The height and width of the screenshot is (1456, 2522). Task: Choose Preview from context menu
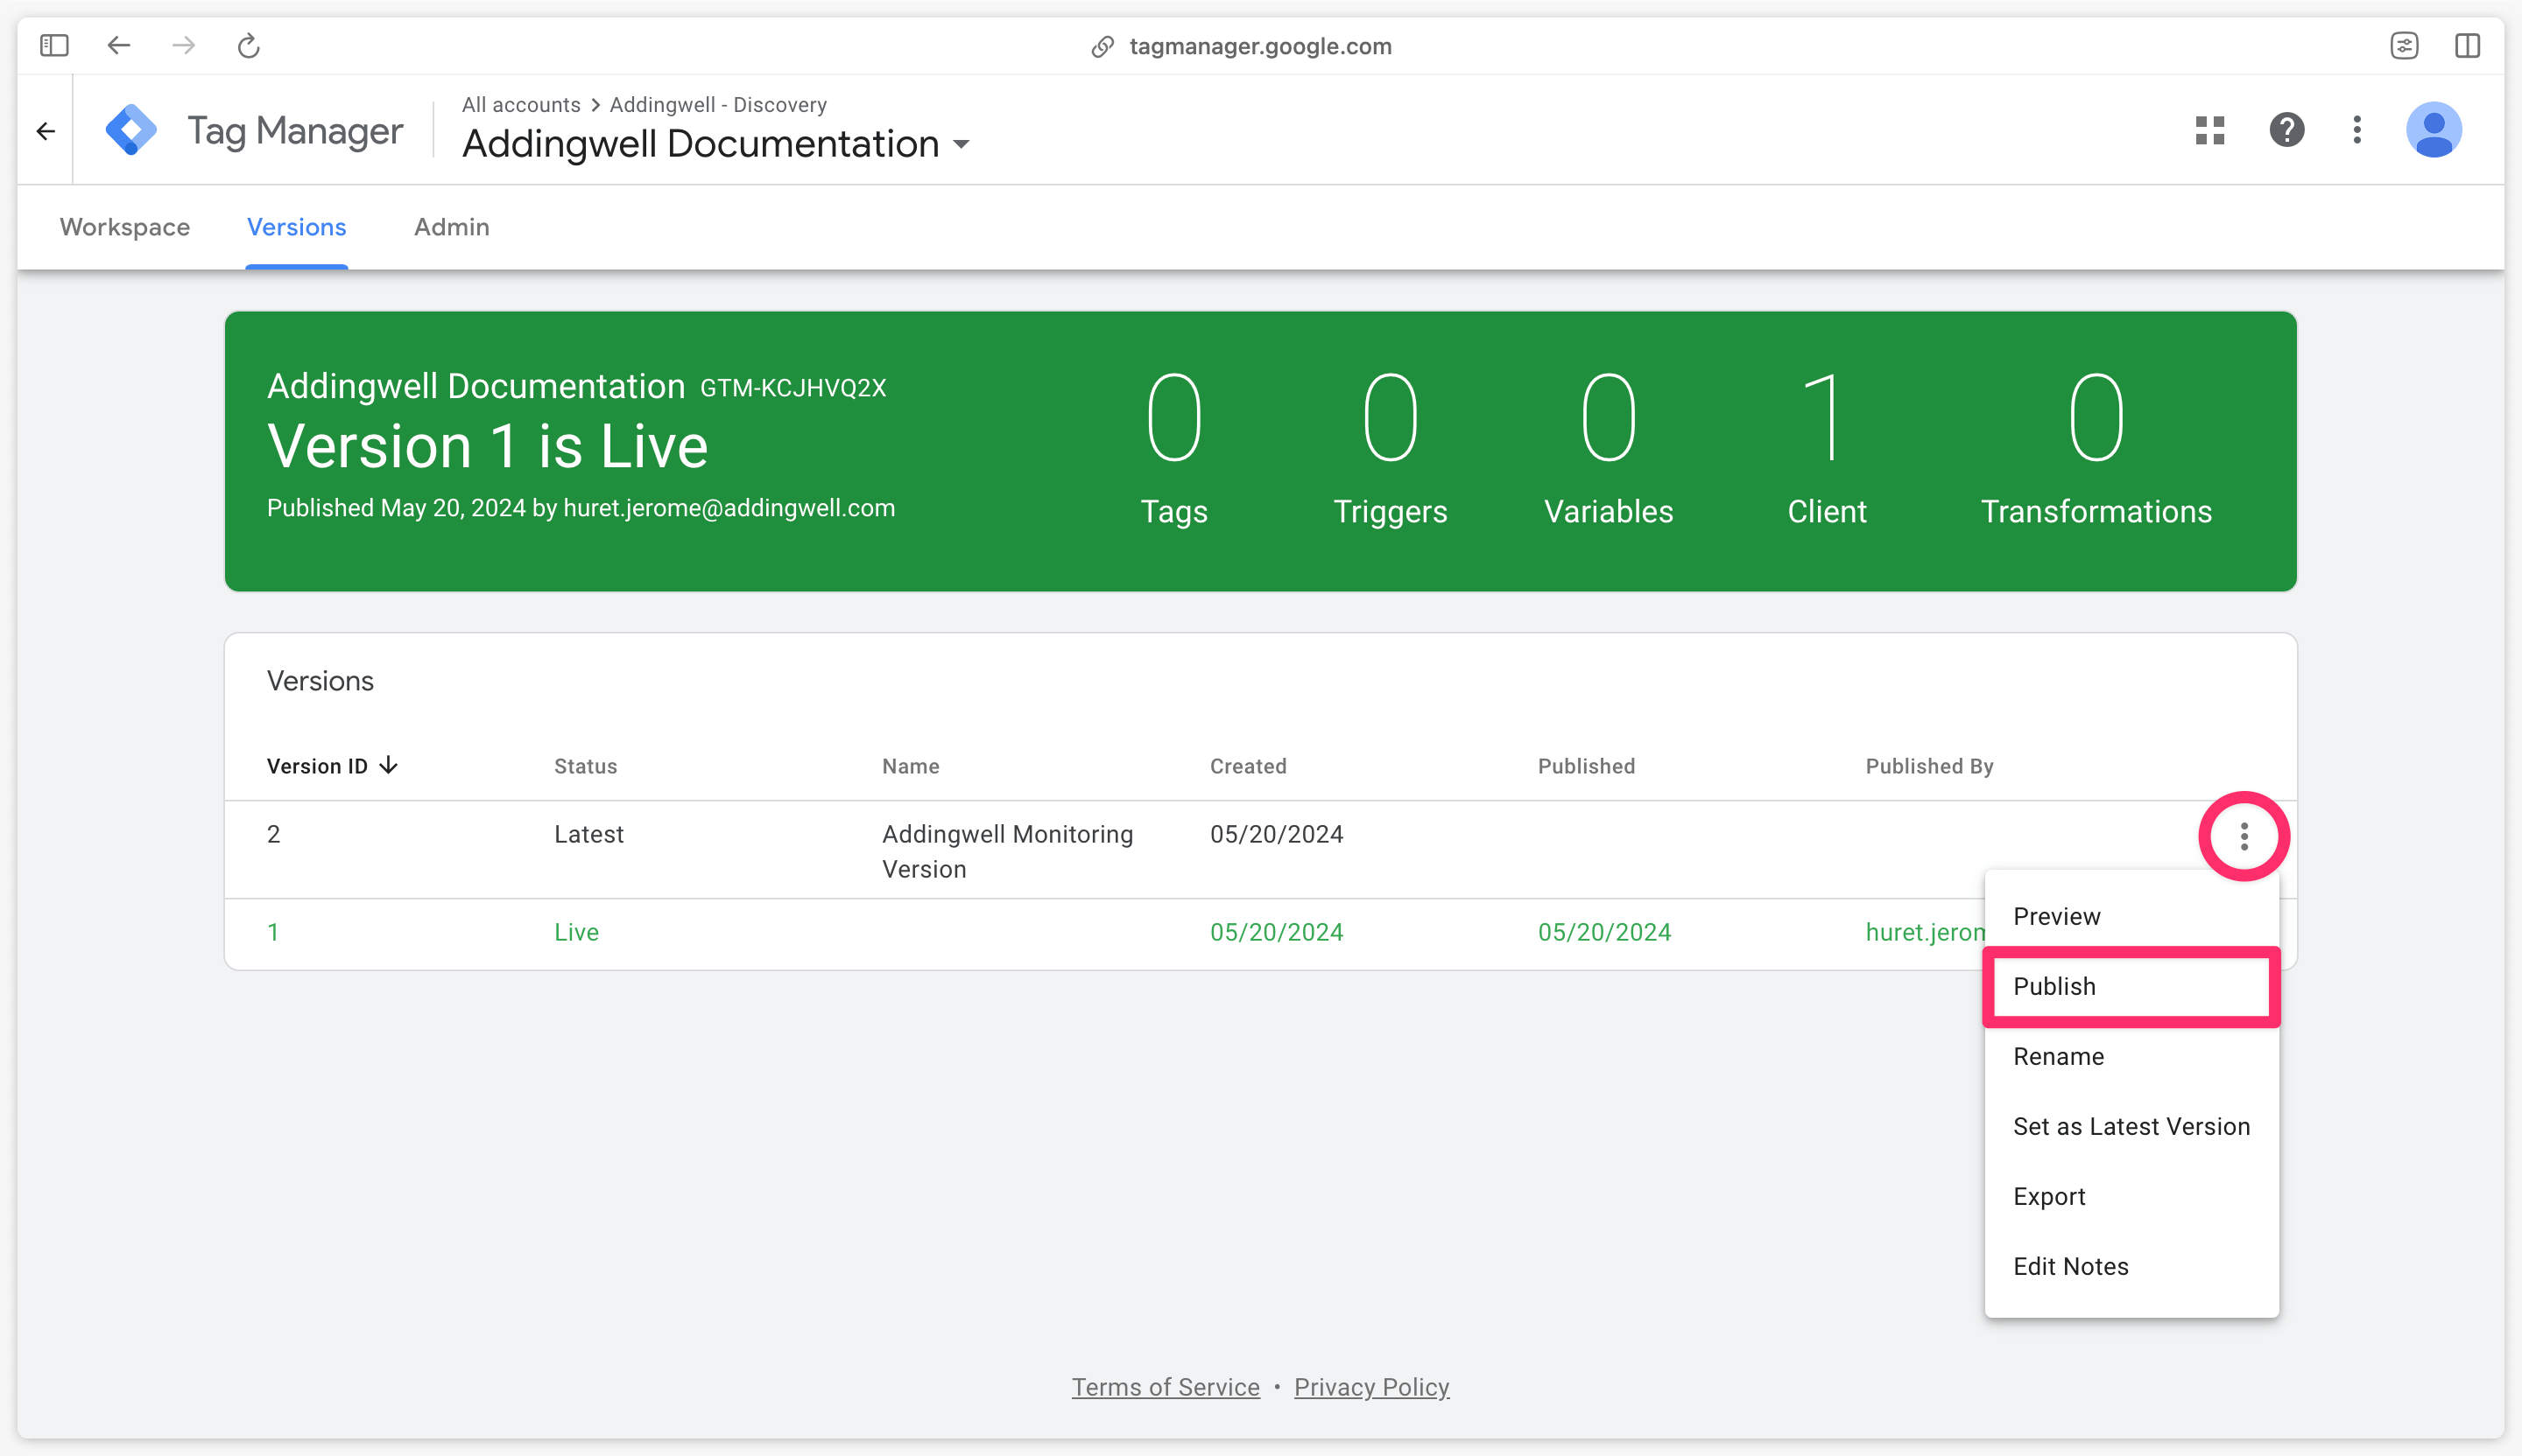pyautogui.click(x=2131, y=916)
